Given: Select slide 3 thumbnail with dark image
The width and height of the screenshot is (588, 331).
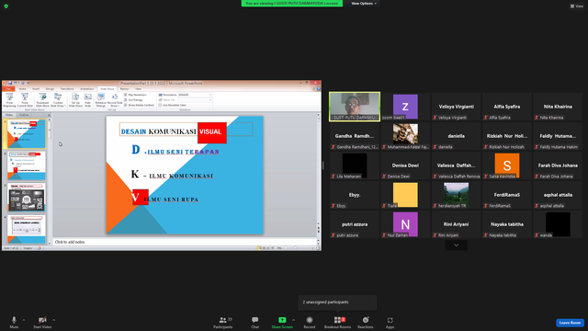Looking at the screenshot, I should tap(27, 197).
